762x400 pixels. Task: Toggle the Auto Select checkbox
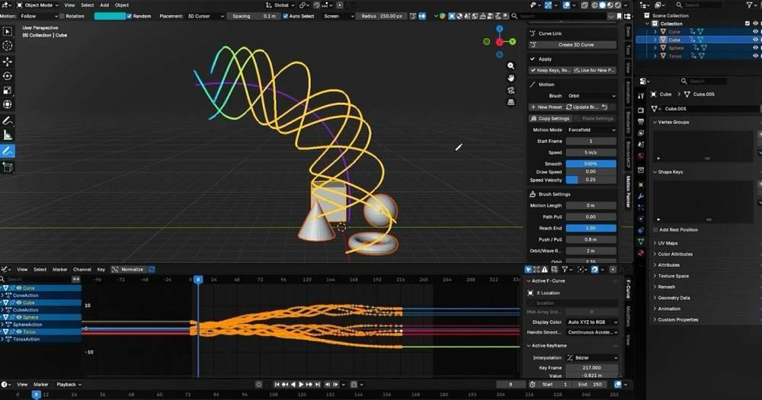pos(286,16)
